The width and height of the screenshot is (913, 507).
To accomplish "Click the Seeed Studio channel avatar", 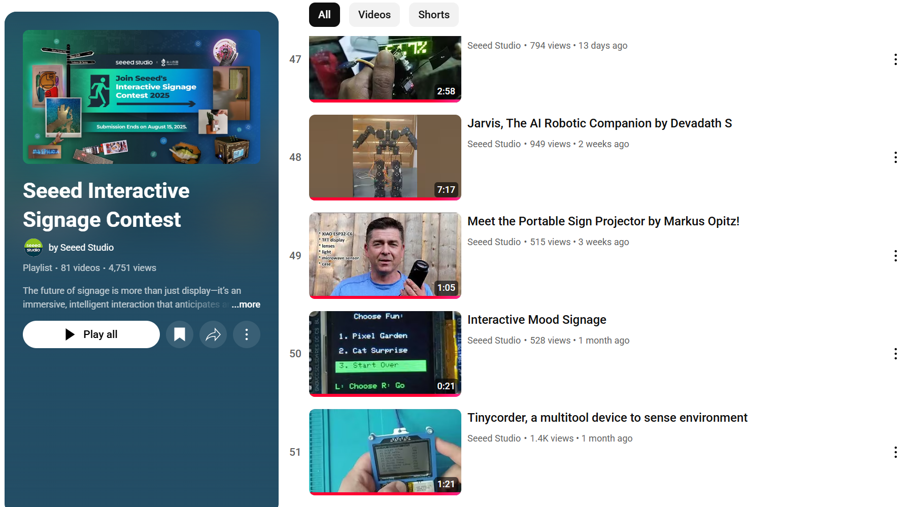I will tap(33, 248).
